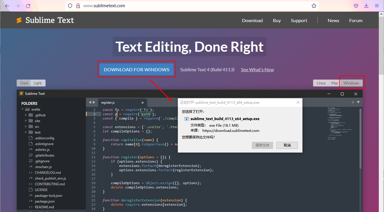Select .eslintignore in the sidebar
The height and width of the screenshot is (212, 384).
(x=44, y=144)
